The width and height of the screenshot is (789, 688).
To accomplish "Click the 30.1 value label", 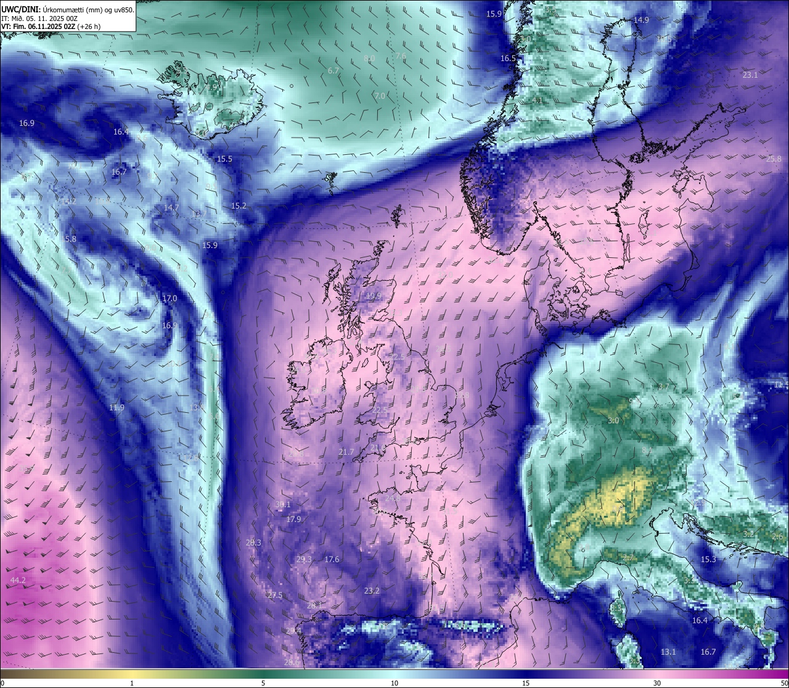I will click(x=282, y=504).
